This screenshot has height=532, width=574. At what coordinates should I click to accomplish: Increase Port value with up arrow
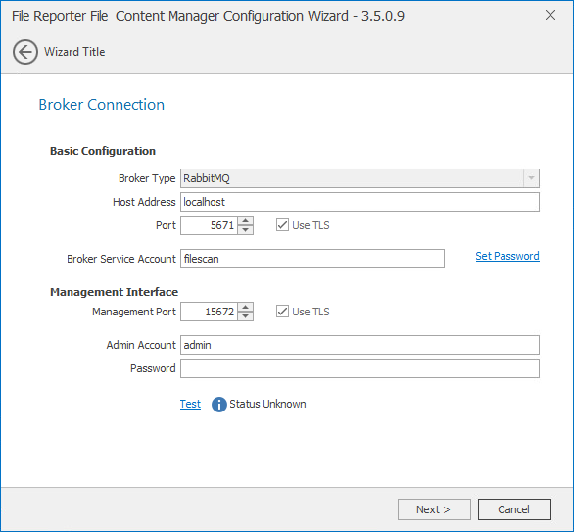click(245, 220)
